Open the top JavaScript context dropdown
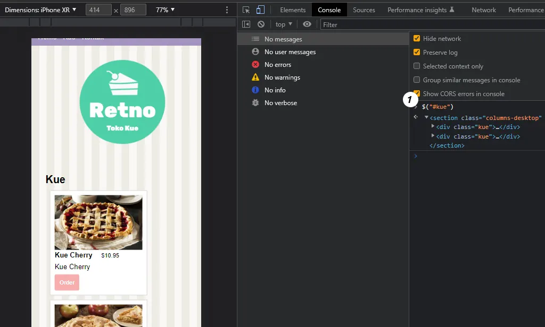Image resolution: width=545 pixels, height=327 pixels. click(x=284, y=24)
